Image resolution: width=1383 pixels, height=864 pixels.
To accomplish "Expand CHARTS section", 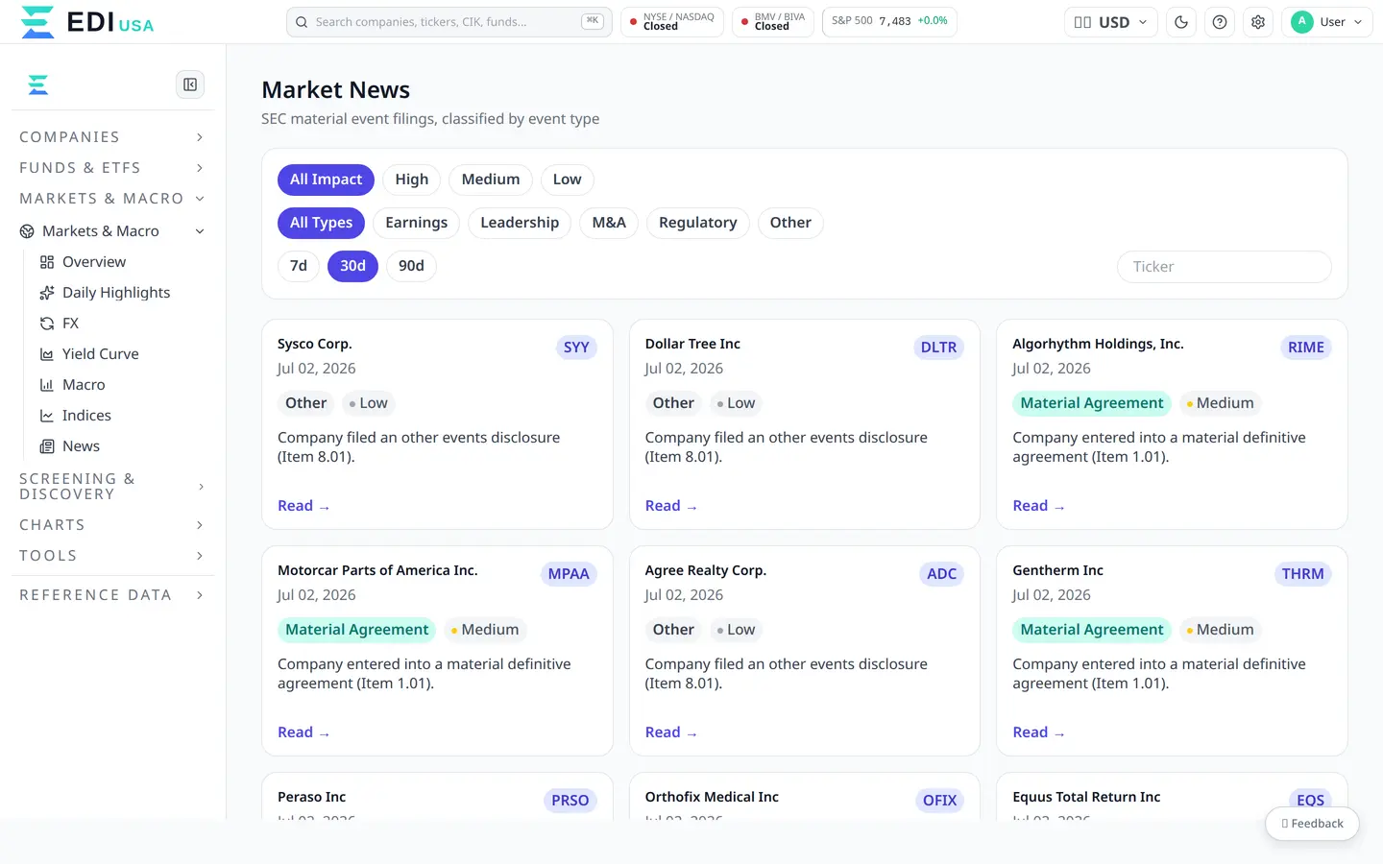I will point(111,525).
